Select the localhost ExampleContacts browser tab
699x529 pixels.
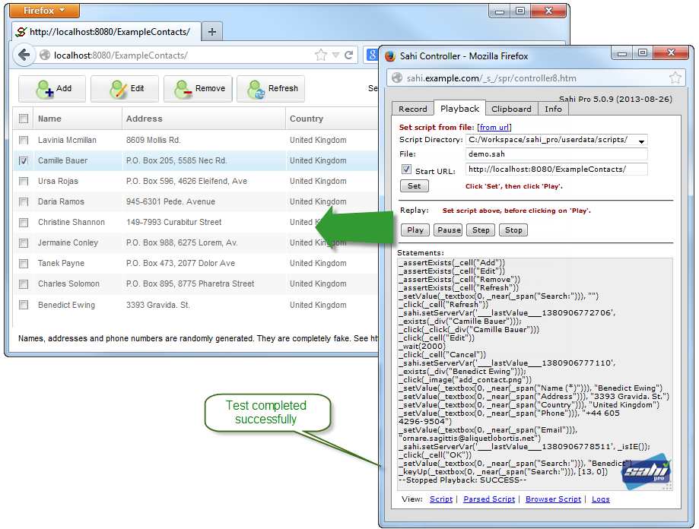click(106, 32)
